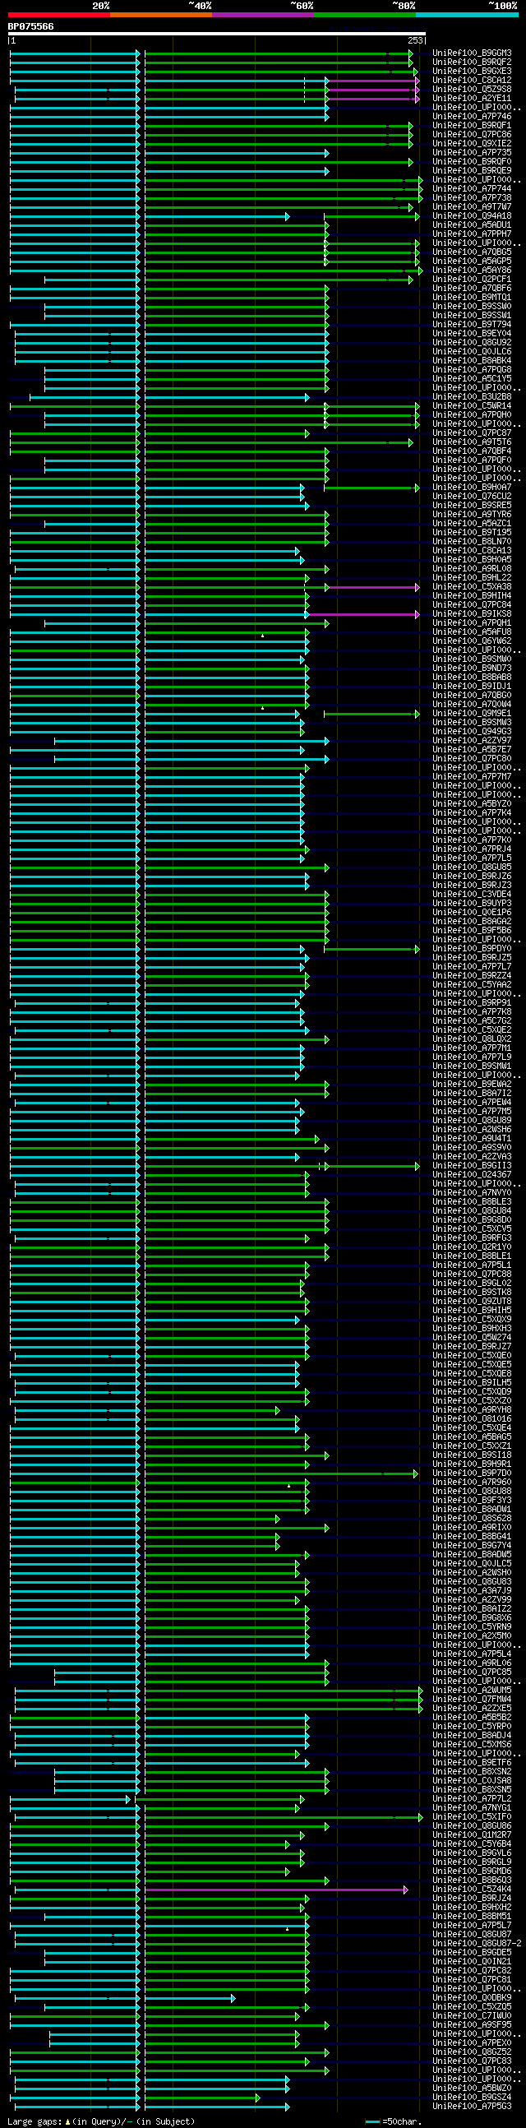Select the UniRef100_B9MTQ1 entry
This screenshot has width=526, height=2128.
coord(472,298)
